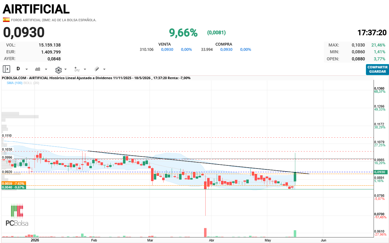
Task: Click the COMPRA column header
Action: pos(224,44)
